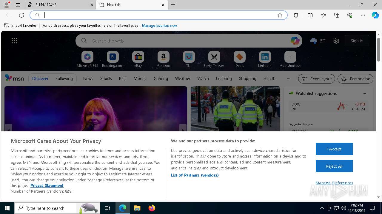Open the Amazon shortcut
Viewport: 382px width, 214px height.
[x=164, y=59]
